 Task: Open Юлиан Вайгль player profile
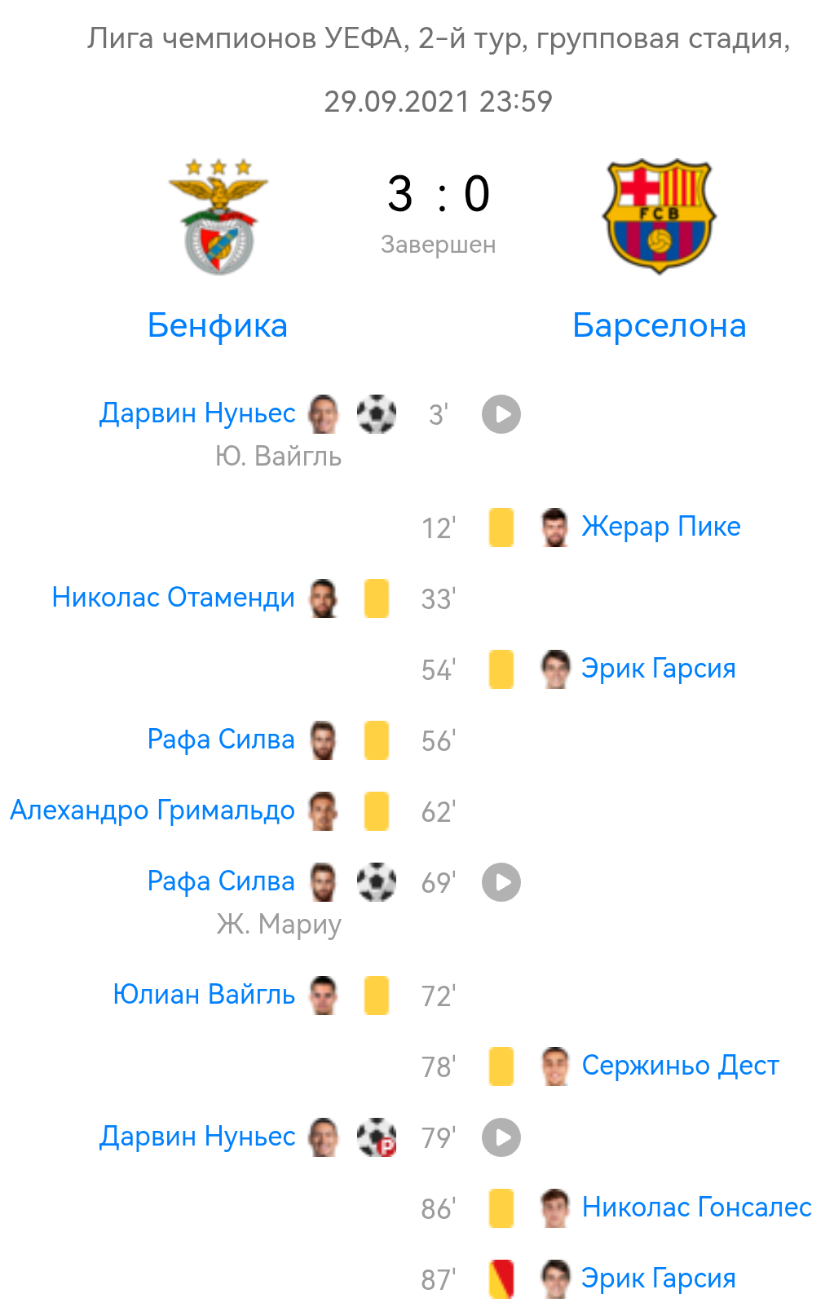click(204, 995)
